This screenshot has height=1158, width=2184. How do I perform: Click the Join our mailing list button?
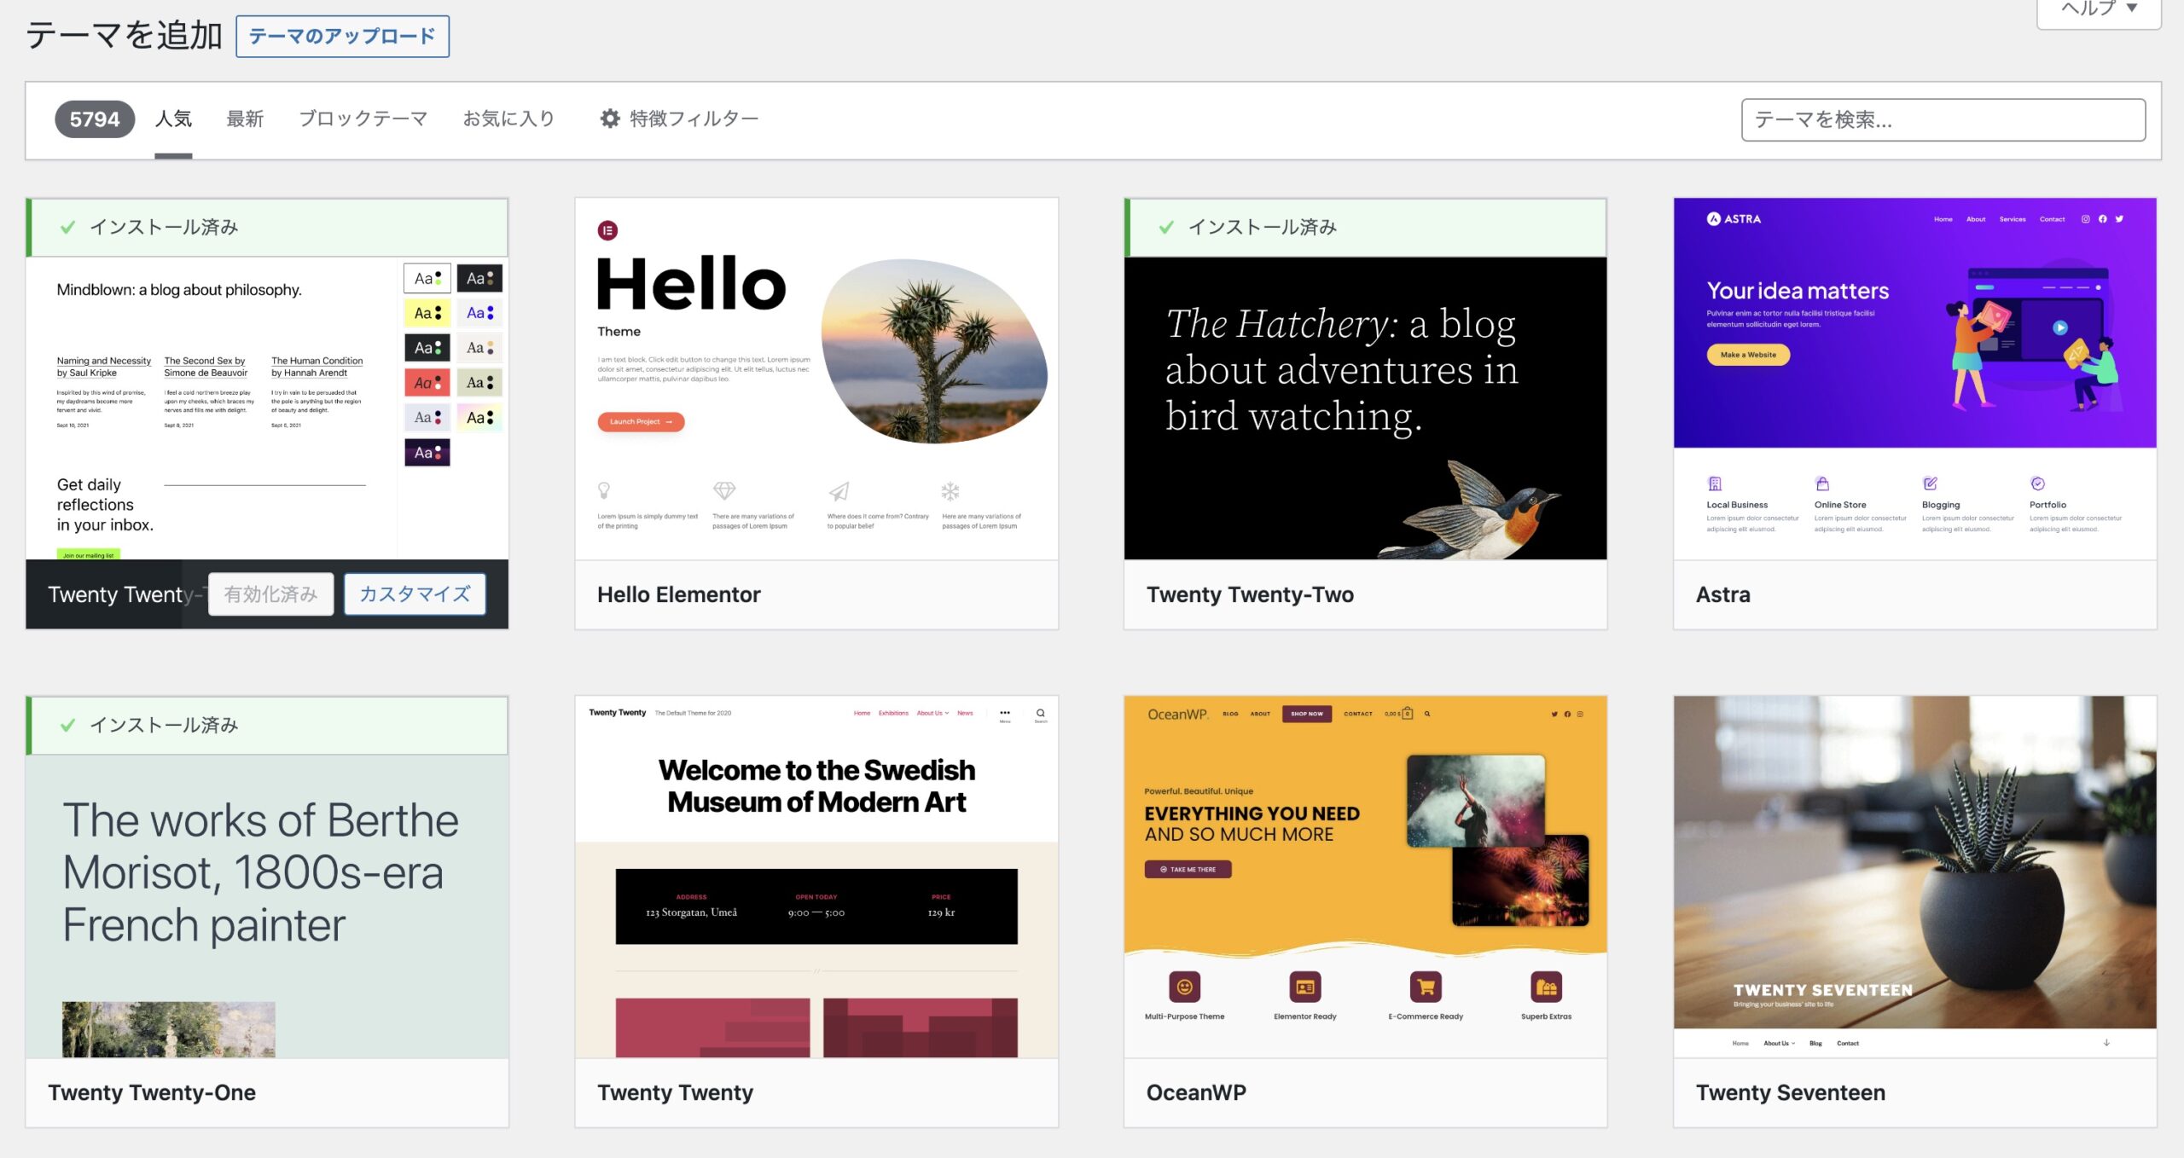89,555
